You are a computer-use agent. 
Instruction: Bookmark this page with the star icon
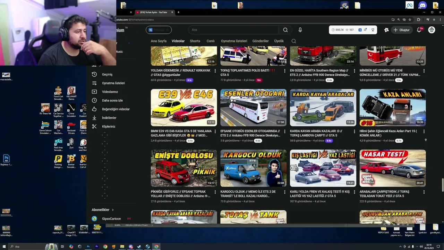(x=410, y=20)
